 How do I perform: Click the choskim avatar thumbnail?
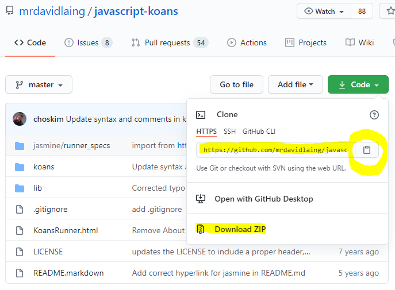coord(20,119)
